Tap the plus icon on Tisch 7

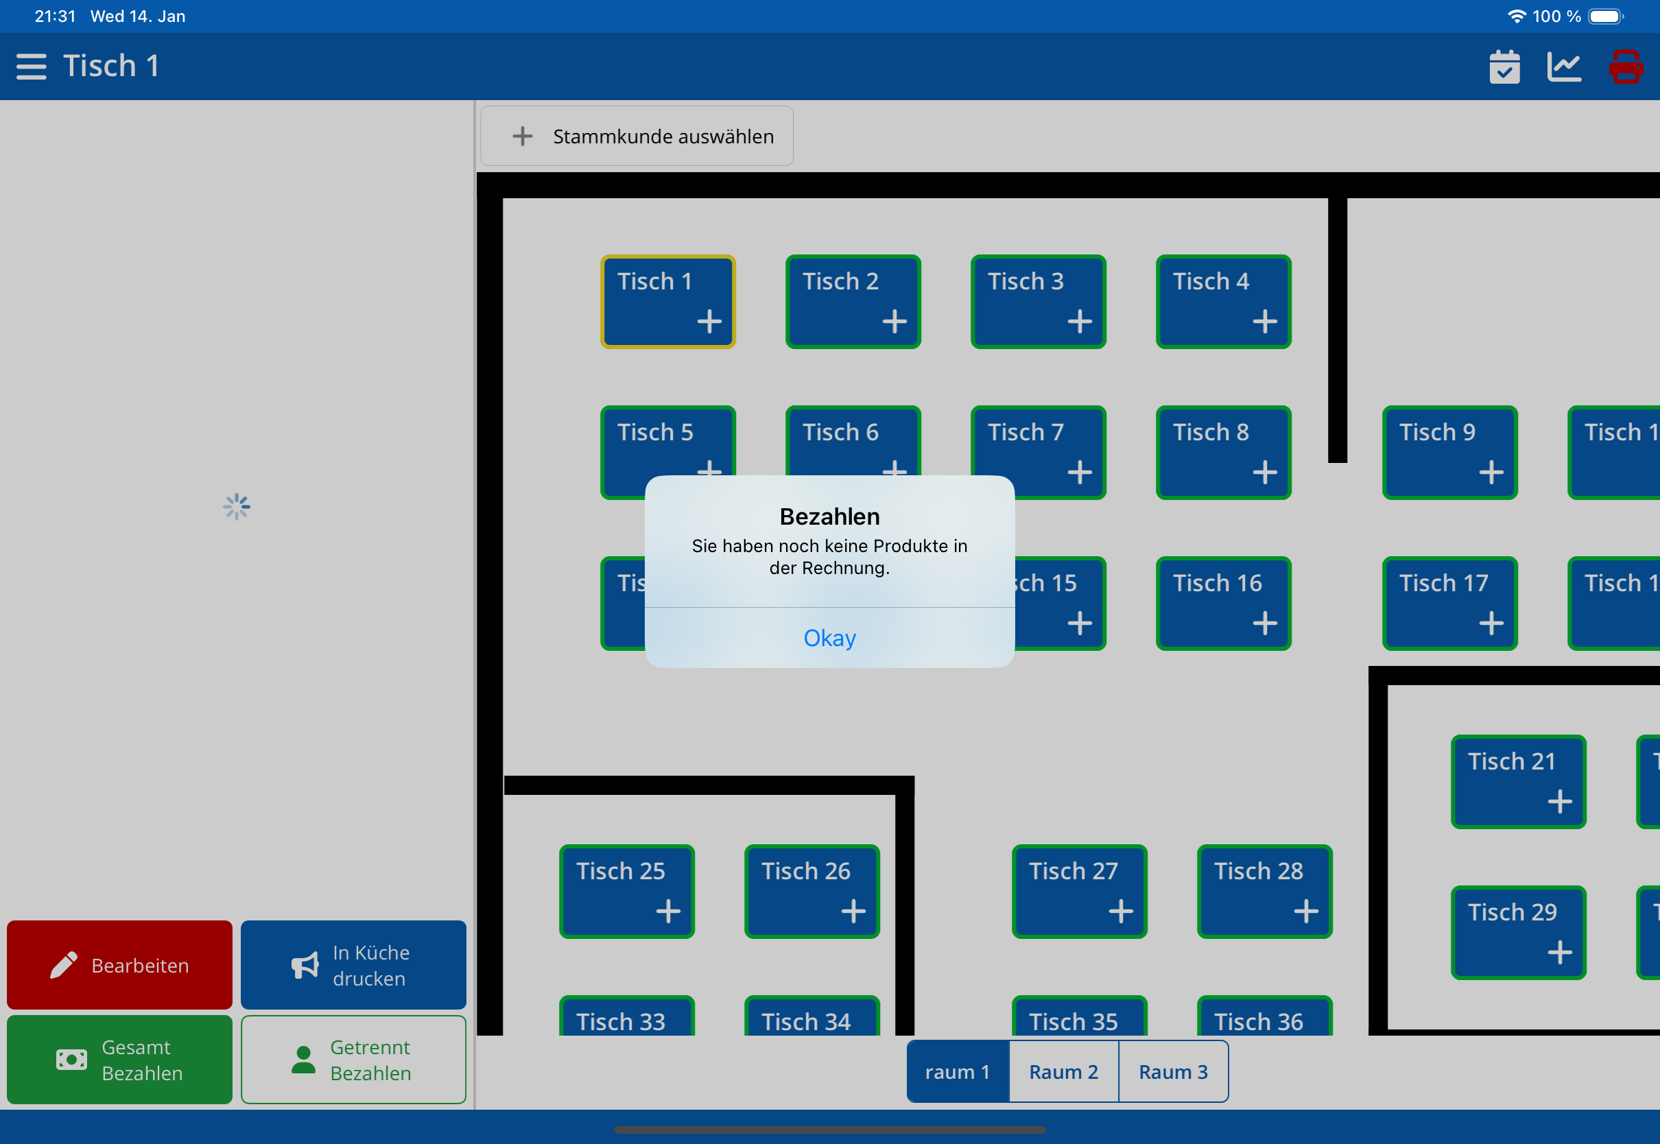1080,473
